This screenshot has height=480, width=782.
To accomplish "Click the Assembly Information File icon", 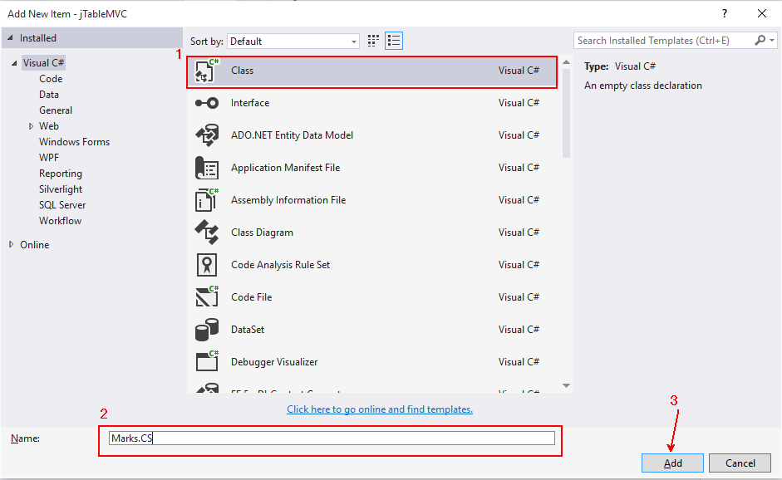I will (206, 200).
